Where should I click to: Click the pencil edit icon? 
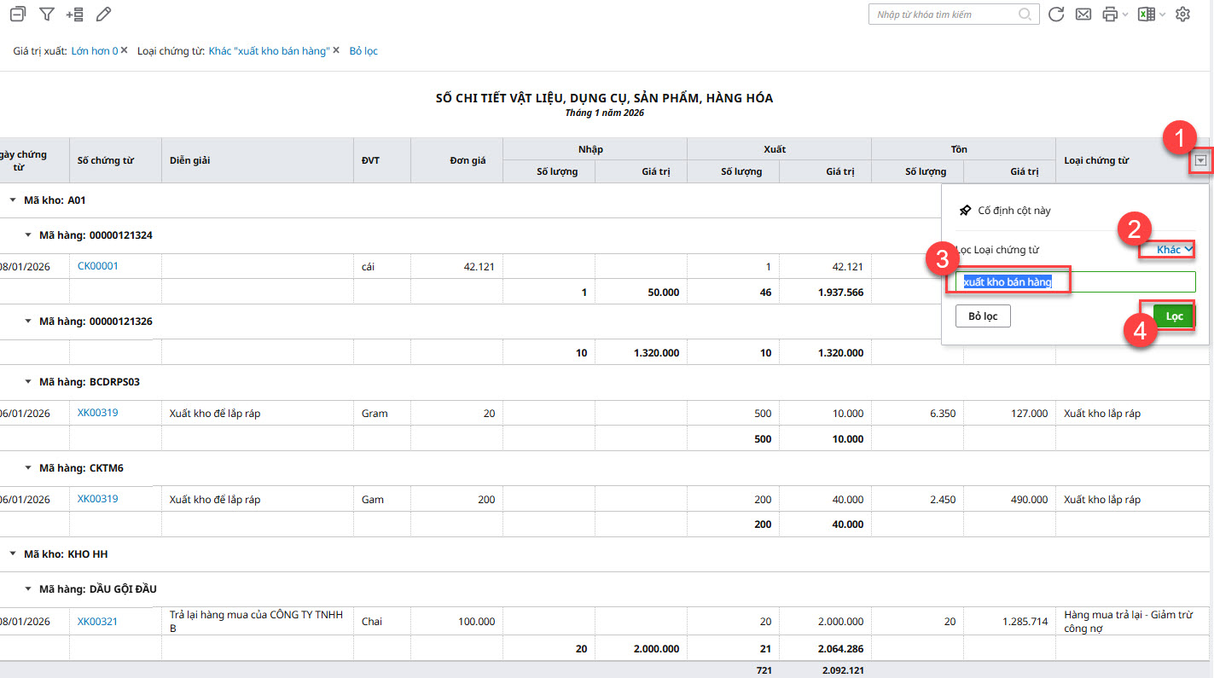tap(103, 14)
